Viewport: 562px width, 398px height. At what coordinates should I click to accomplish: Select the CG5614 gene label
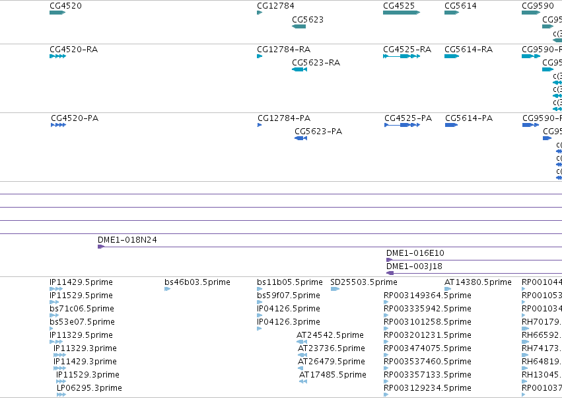point(460,6)
